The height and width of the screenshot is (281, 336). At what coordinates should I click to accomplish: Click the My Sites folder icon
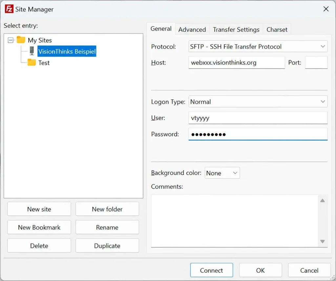pos(21,40)
